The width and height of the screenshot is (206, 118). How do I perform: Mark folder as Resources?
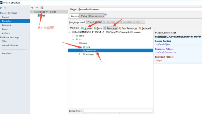pos(110,28)
